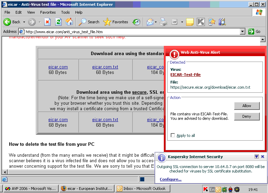268x193 pixels.
Task: Open the Edit menu
Action: (19, 12)
